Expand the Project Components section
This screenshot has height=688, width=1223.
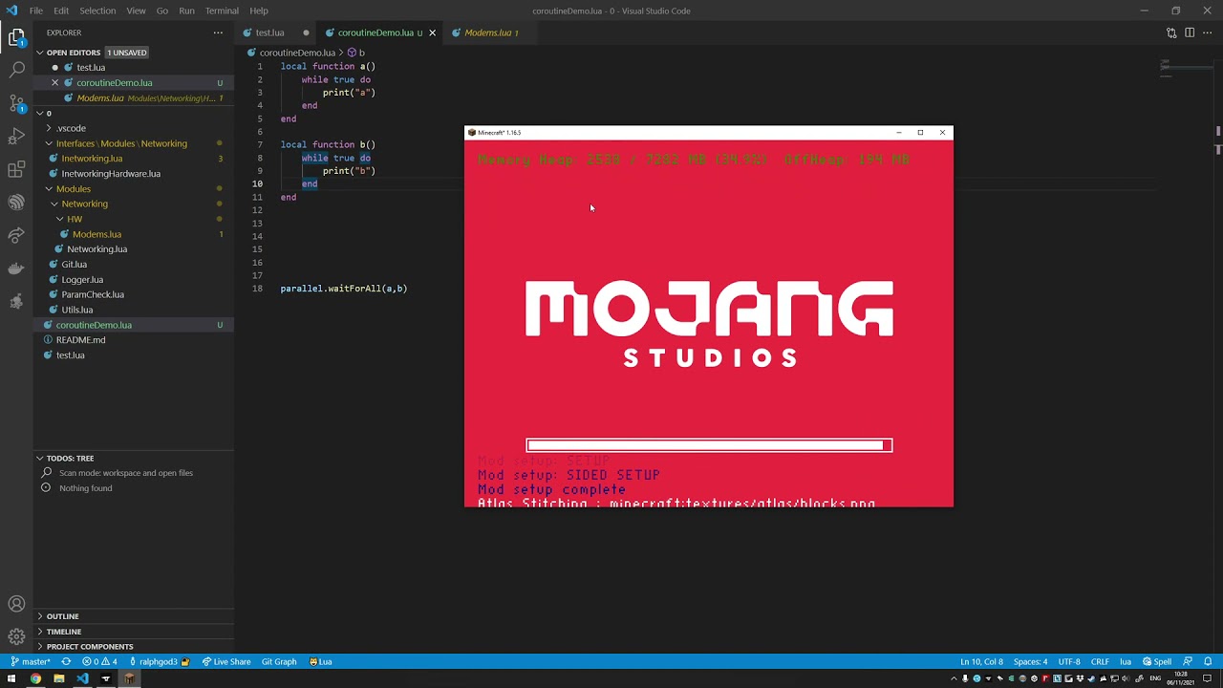[133, 647]
